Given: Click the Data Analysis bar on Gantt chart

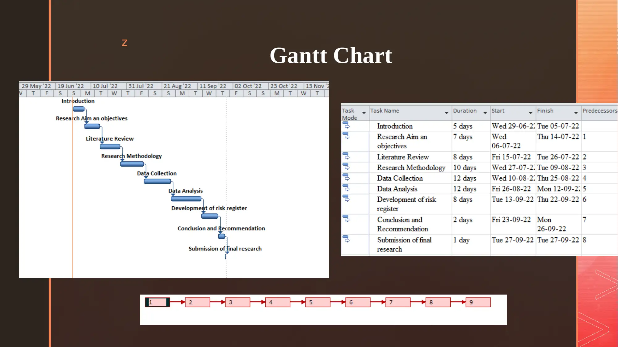Looking at the screenshot, I should coord(186,198).
